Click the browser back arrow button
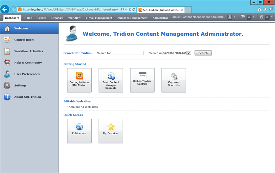275x173 pixels. pyautogui.click(x=5, y=9)
